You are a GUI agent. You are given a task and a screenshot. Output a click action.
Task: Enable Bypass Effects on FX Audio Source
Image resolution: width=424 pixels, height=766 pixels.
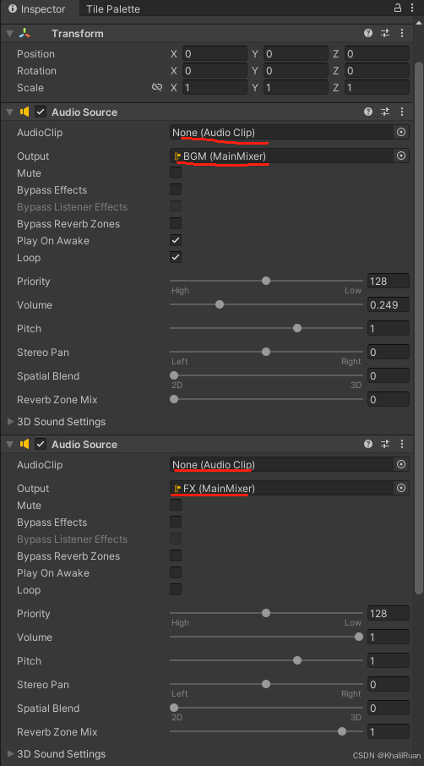point(176,522)
